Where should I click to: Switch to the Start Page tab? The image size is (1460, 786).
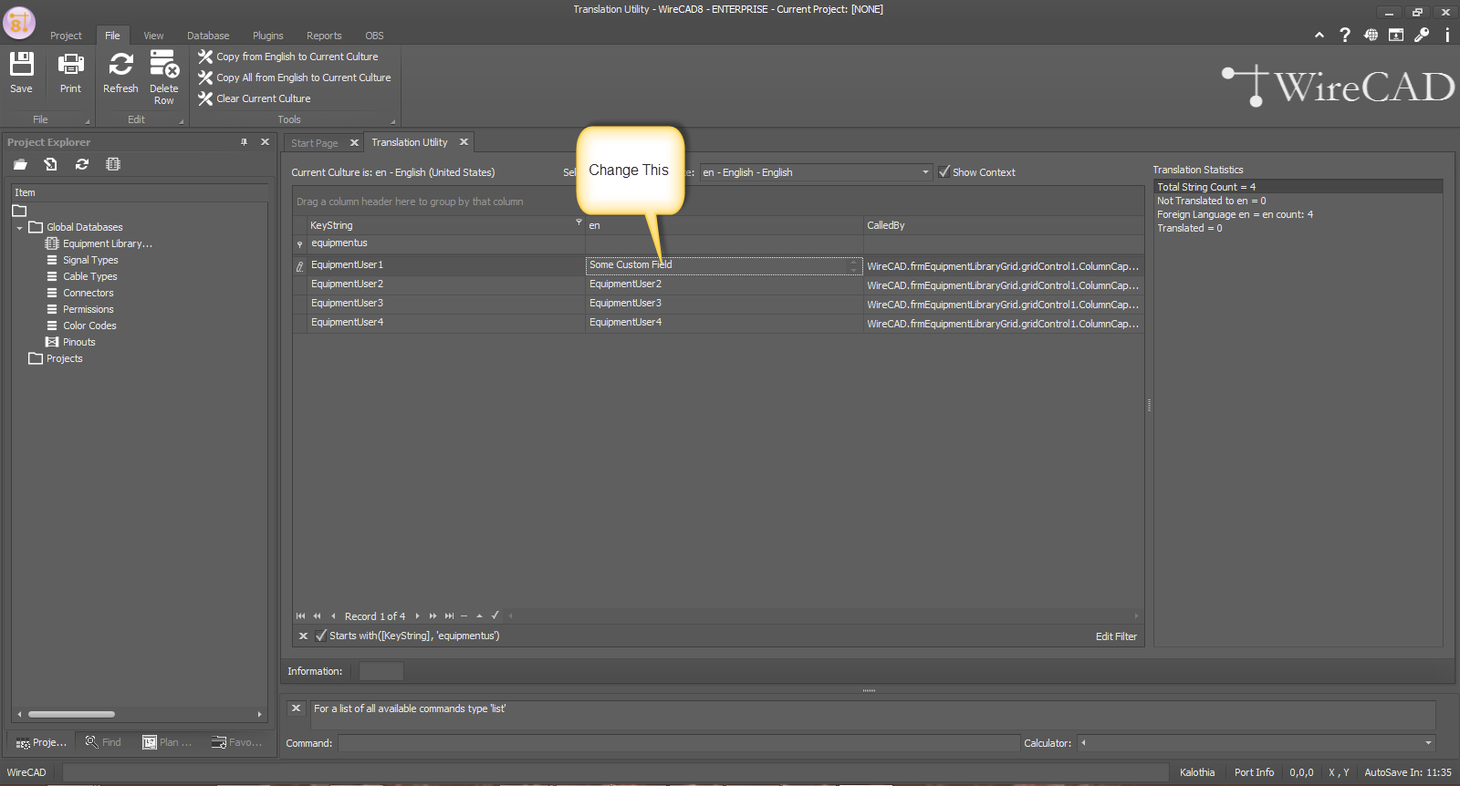tap(315, 143)
